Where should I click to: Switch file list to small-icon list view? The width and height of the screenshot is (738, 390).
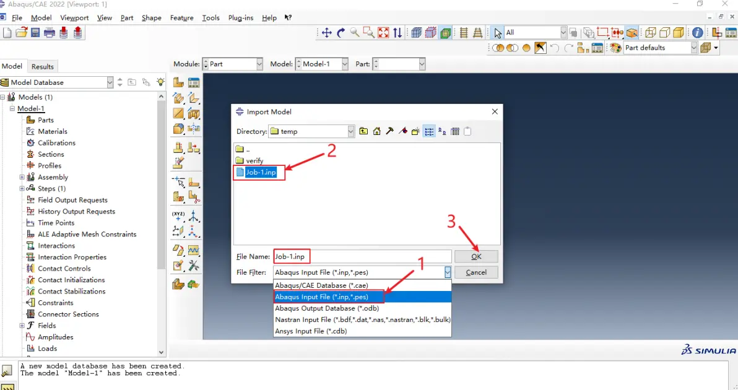click(429, 131)
